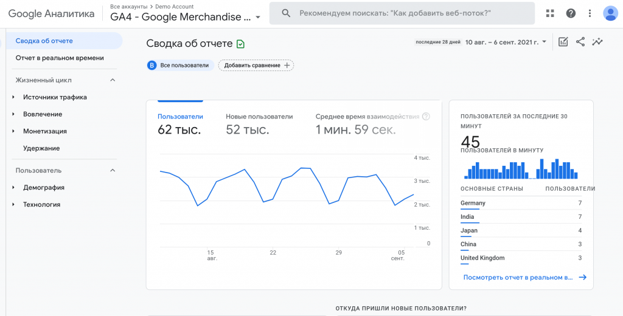This screenshot has height=316, width=623.
Task: Open the Посмотреть отчет в реальном времени link
Action: (x=524, y=277)
